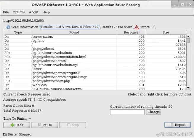Select /phpmyadmin/themes/original/img/ entry
This screenshot has height=138, width=194.
pos(95,77)
